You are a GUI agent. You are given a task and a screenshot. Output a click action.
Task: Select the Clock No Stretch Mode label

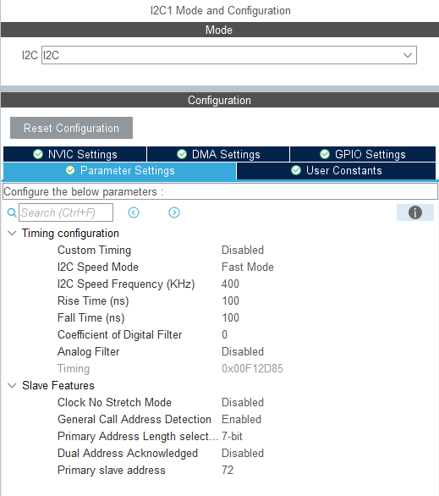tap(114, 402)
